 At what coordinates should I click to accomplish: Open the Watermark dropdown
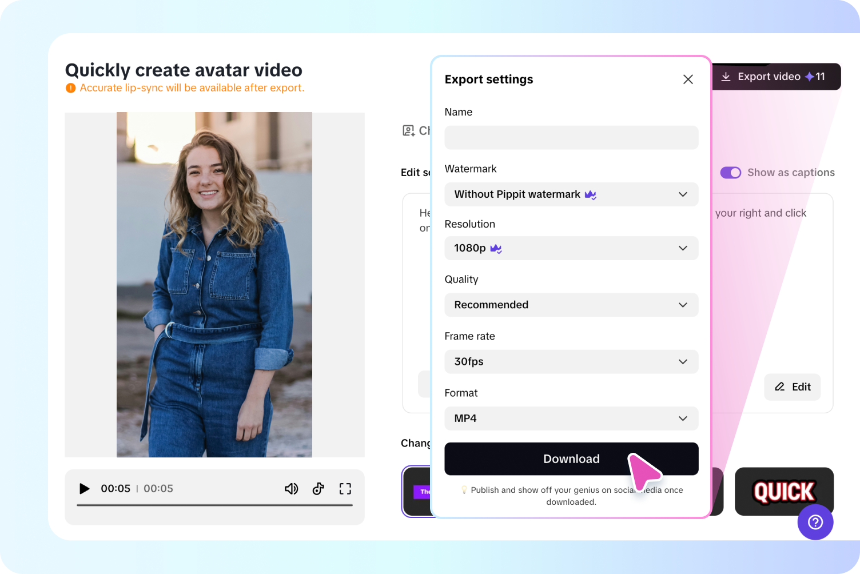[x=571, y=194]
